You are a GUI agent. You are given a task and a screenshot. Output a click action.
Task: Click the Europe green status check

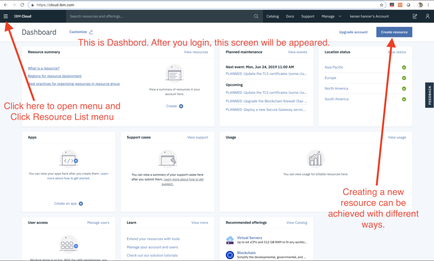tap(404, 78)
